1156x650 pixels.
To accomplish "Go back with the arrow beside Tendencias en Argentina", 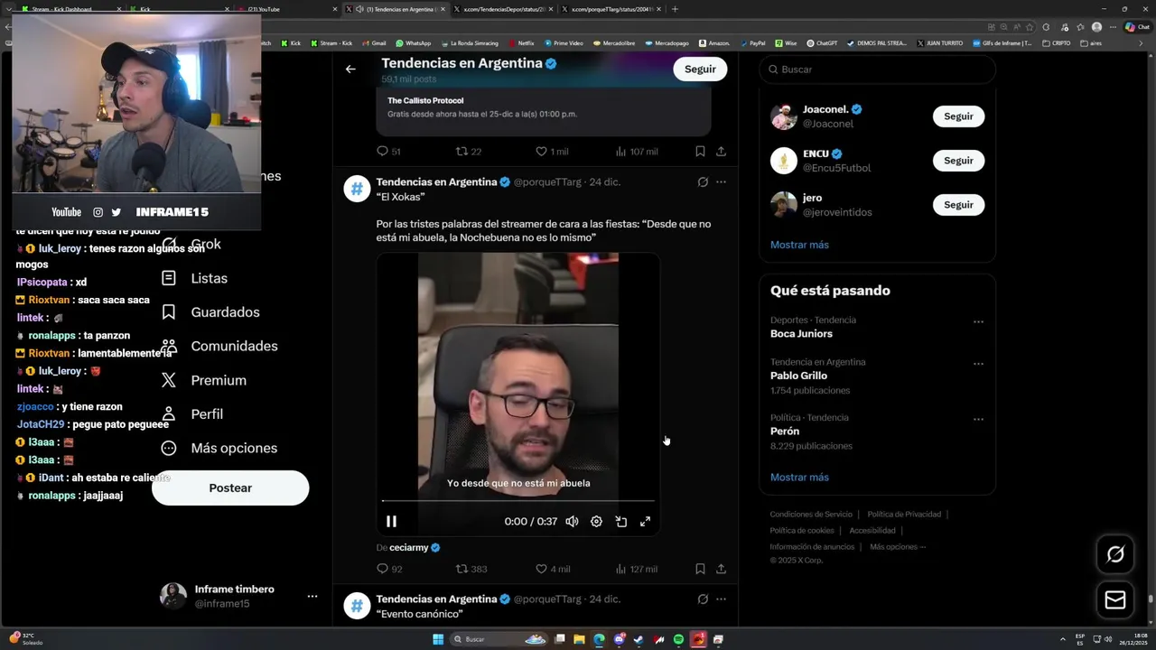I will click(x=350, y=69).
